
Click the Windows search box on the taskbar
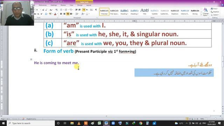31,123
